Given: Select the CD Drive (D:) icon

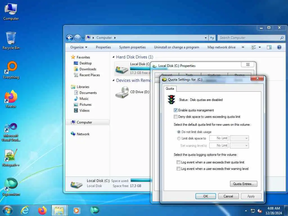Looking at the screenshot, I should [122, 92].
